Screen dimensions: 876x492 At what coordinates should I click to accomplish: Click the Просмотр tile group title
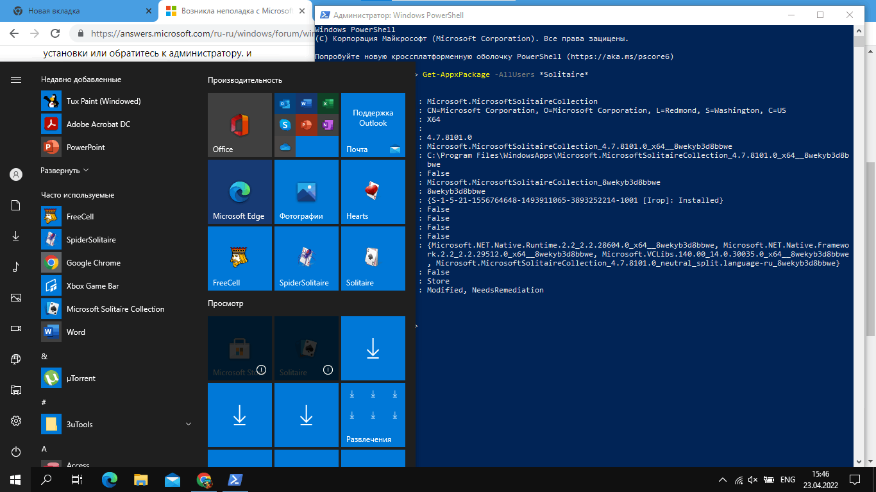[x=226, y=303]
